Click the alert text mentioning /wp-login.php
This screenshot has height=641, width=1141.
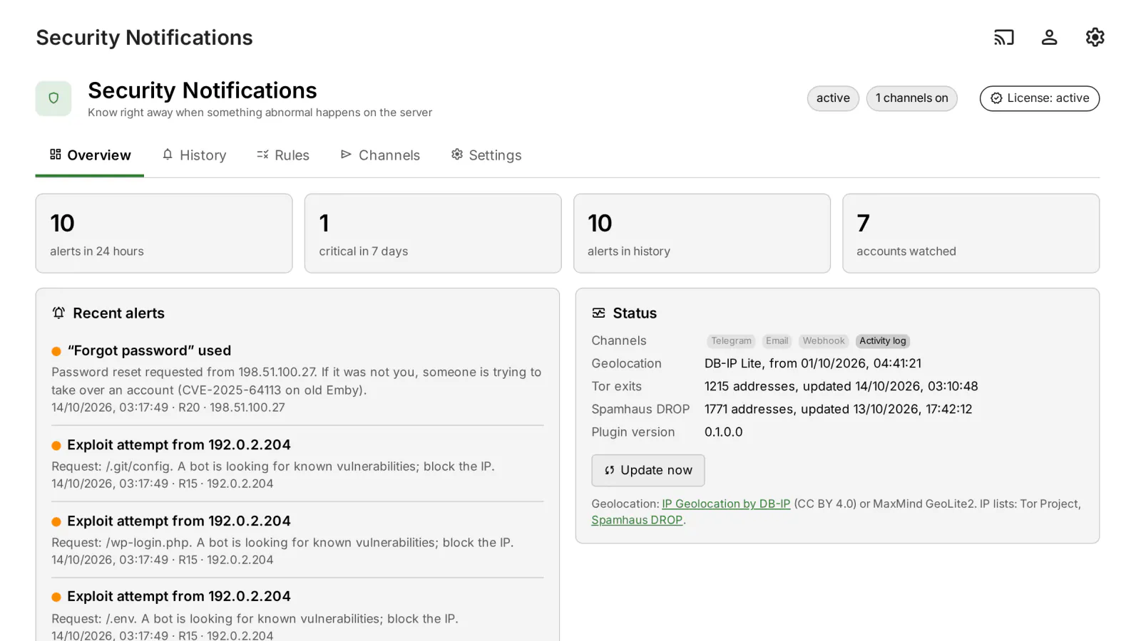click(282, 543)
